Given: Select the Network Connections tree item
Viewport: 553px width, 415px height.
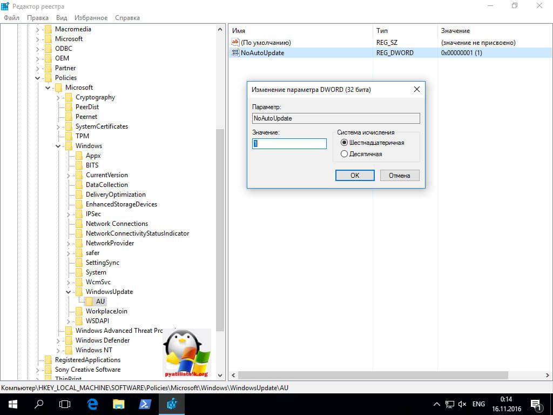Looking at the screenshot, I should 117,224.
